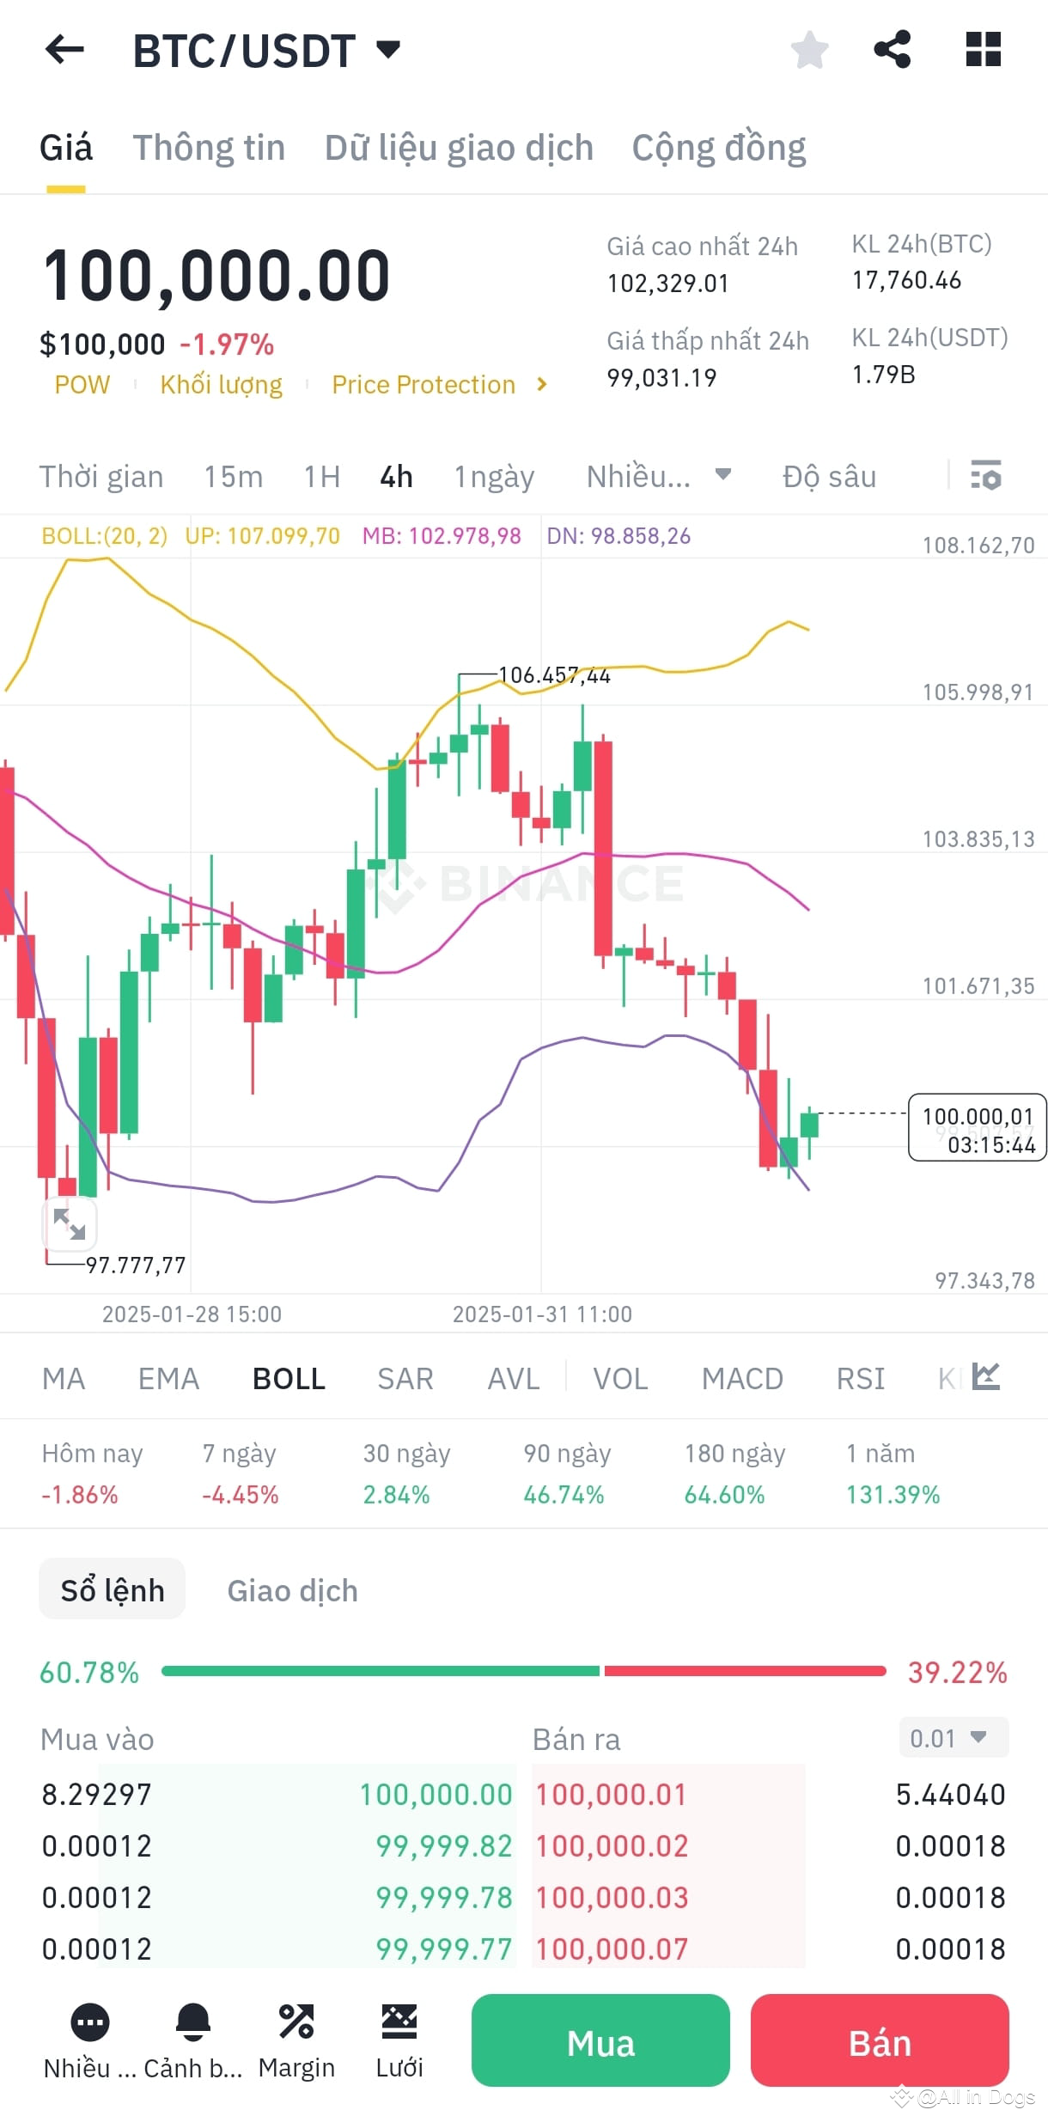The image size is (1048, 2116).
Task: Open the Nhiều ellipsis icon at bottom
Action: [x=89, y=2023]
